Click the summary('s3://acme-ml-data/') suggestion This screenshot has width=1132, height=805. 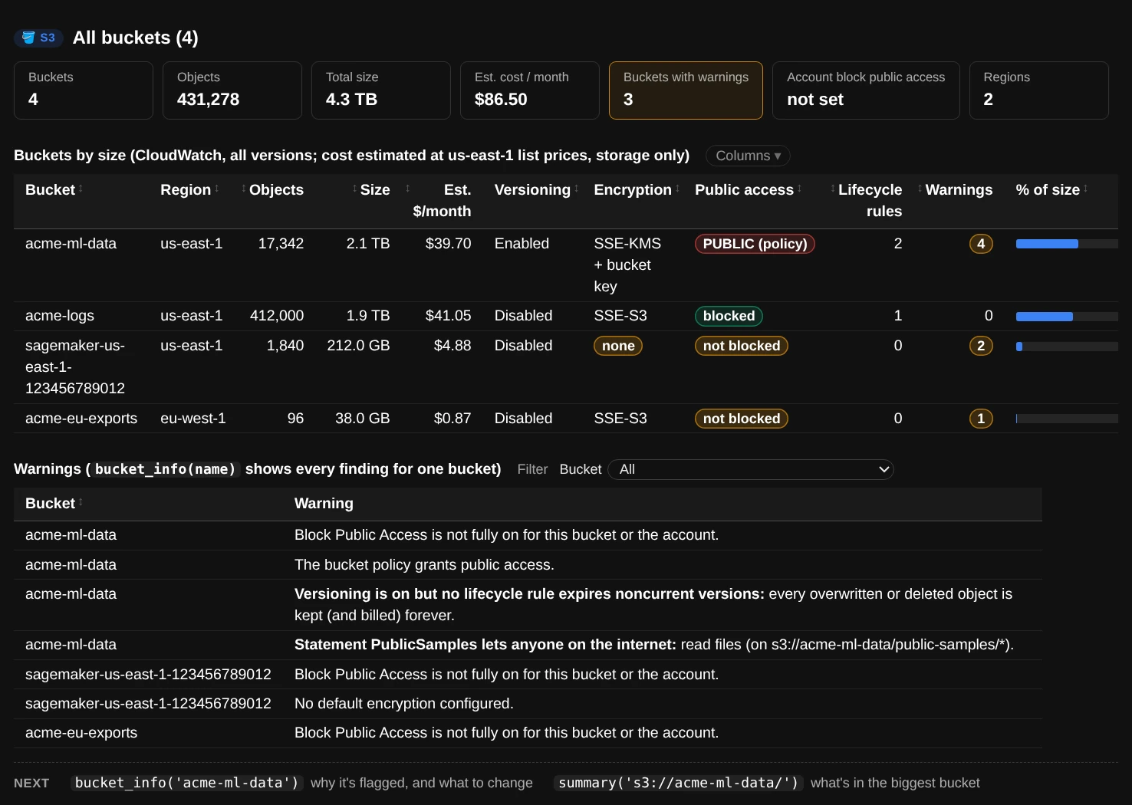click(x=678, y=783)
